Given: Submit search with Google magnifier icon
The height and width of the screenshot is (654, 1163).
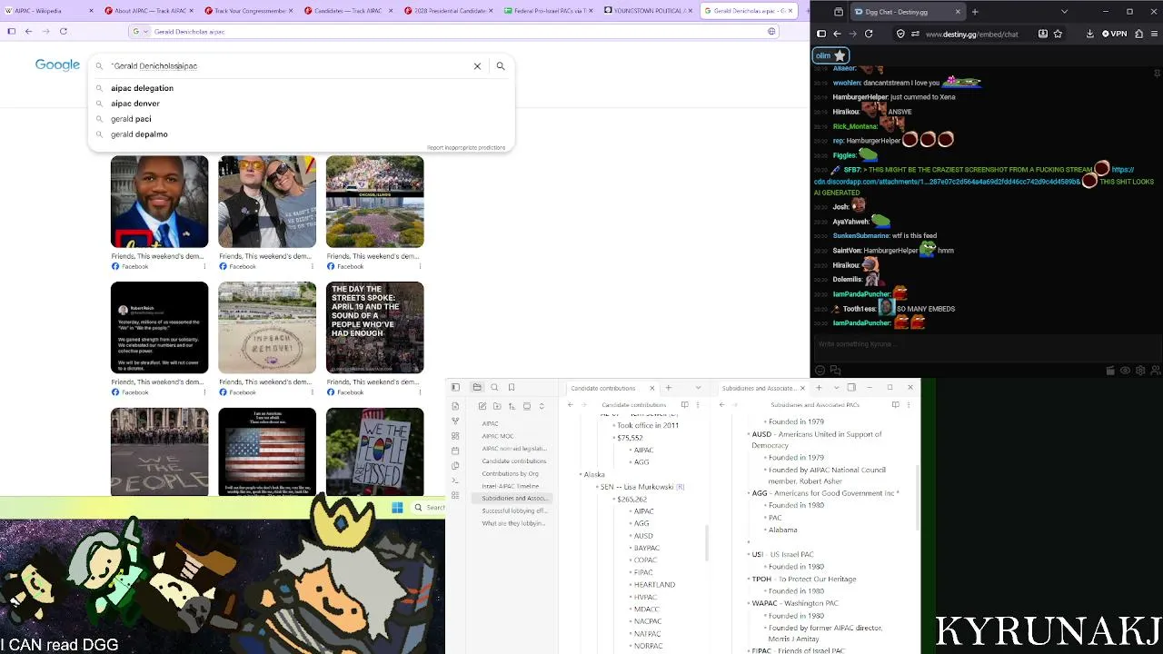Looking at the screenshot, I should pyautogui.click(x=501, y=66).
